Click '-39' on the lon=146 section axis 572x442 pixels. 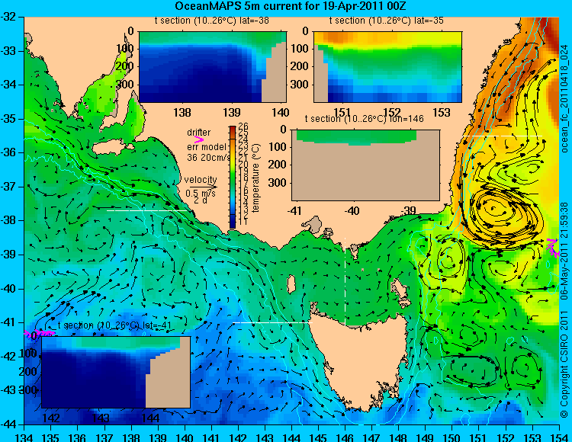click(408, 210)
